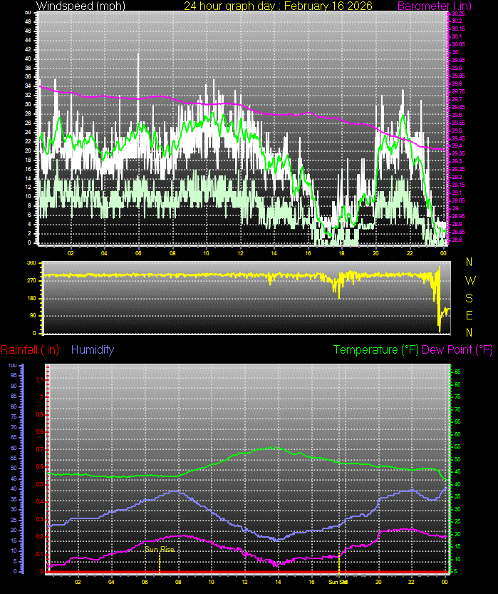Screen dimensions: 498x594
Task: Click the 'Dew Point (°F)' legend label
Action: click(457, 349)
